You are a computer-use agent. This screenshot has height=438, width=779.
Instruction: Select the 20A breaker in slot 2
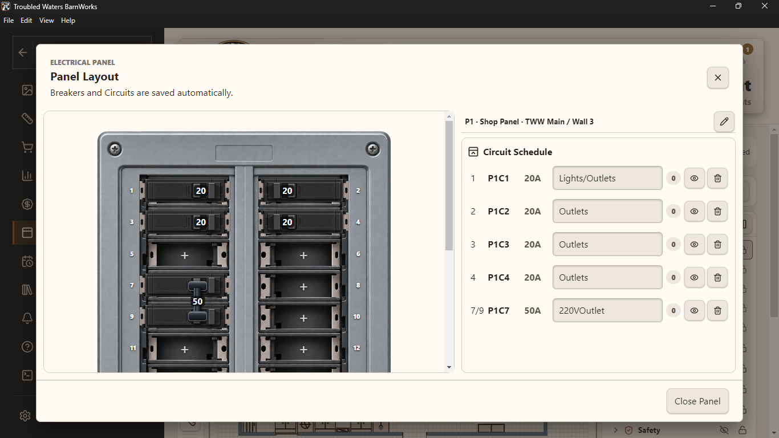303,190
